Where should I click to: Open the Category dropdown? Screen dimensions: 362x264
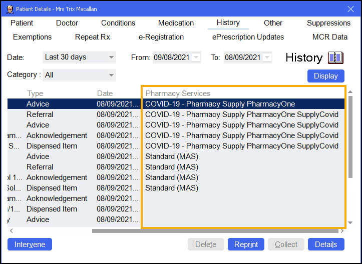tap(79, 75)
